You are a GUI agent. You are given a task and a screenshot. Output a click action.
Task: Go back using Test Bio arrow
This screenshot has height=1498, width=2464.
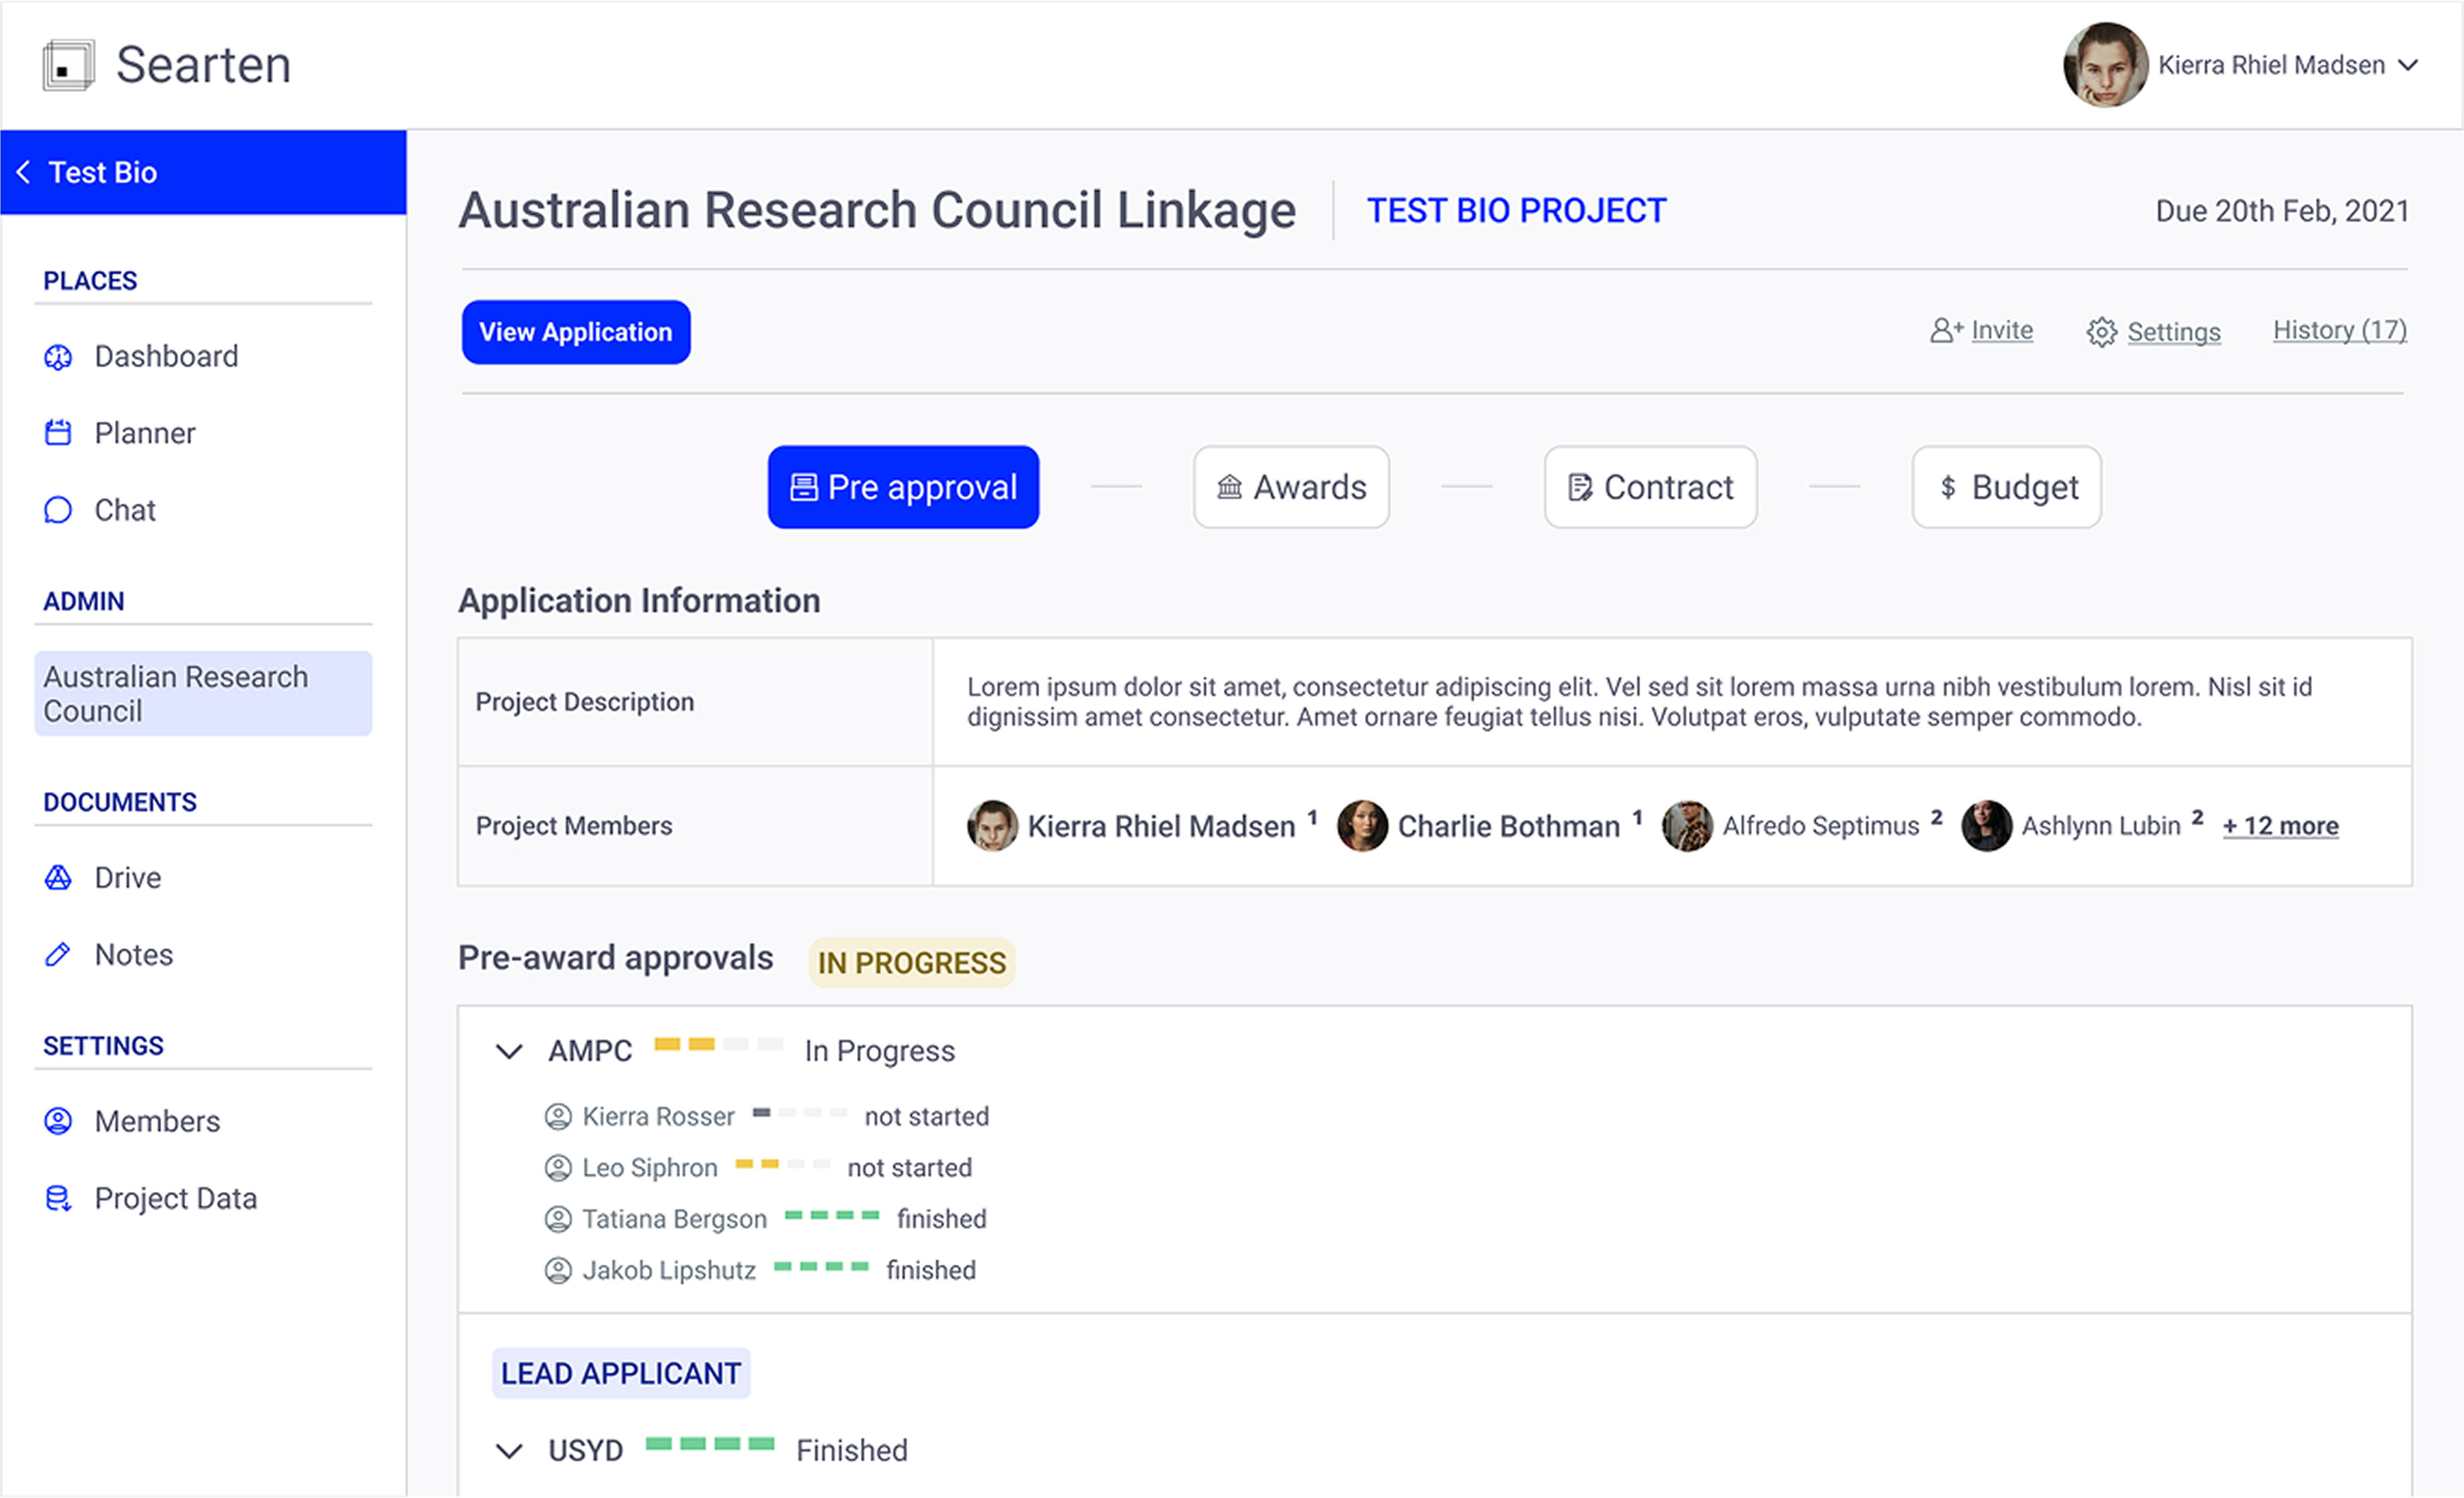(x=24, y=172)
